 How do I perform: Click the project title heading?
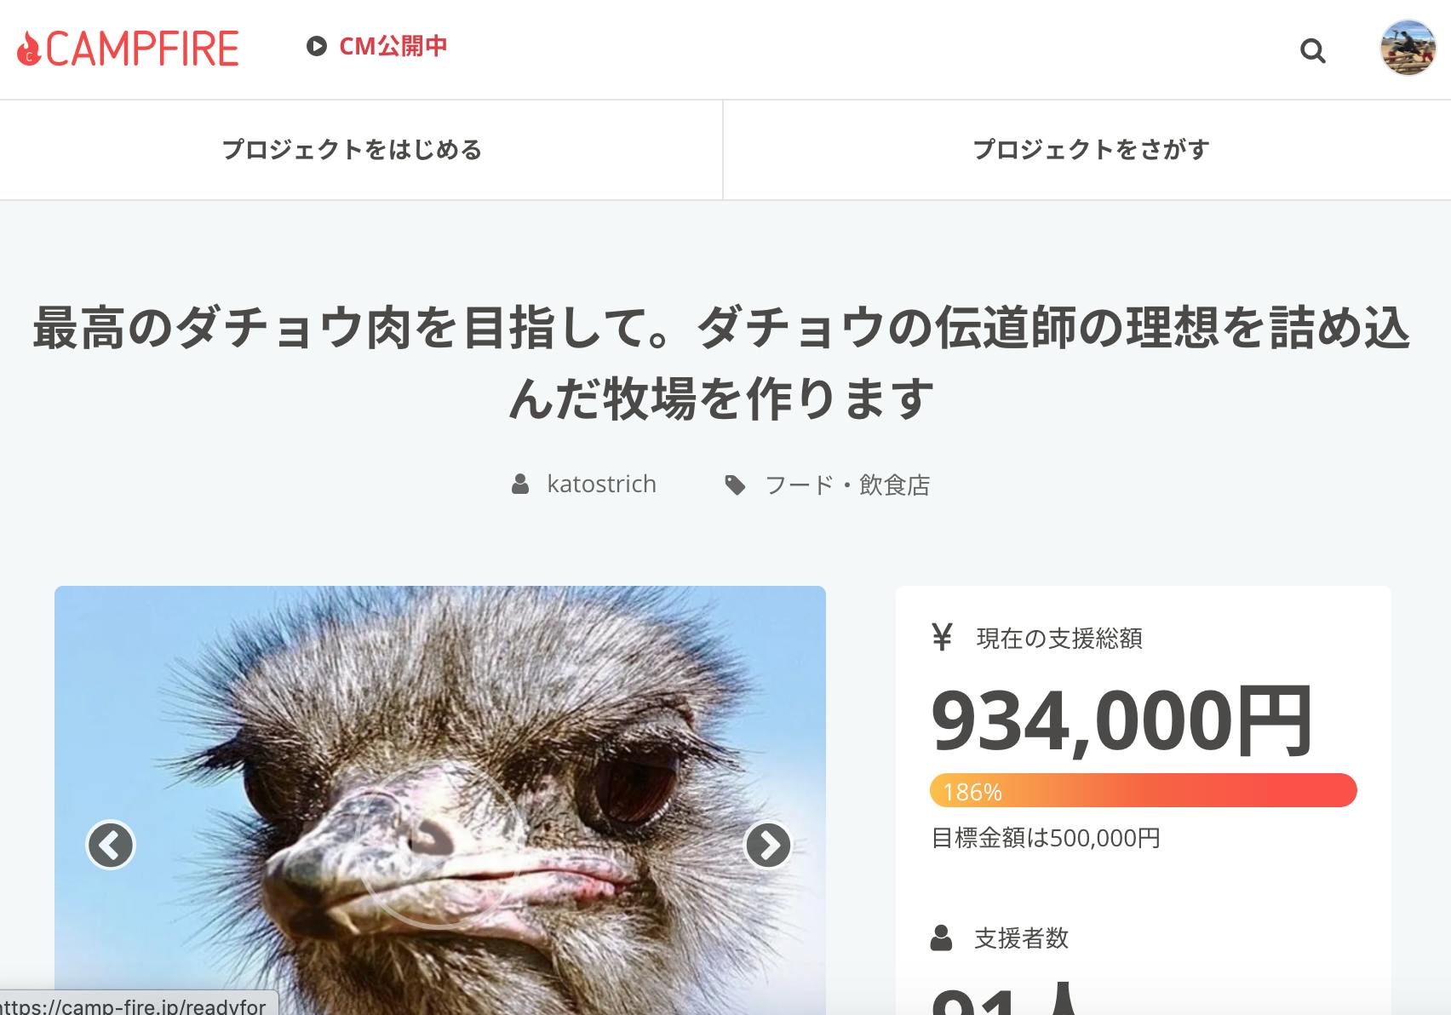coord(722,364)
